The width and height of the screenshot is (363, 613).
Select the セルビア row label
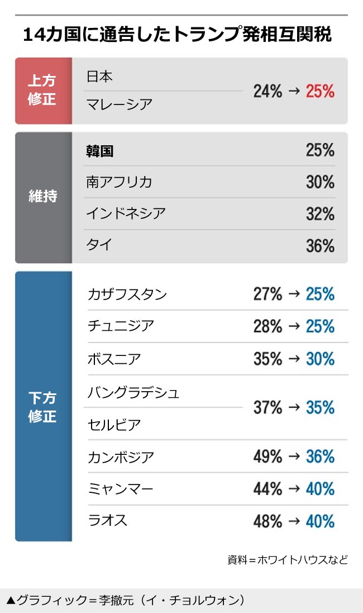(x=114, y=425)
